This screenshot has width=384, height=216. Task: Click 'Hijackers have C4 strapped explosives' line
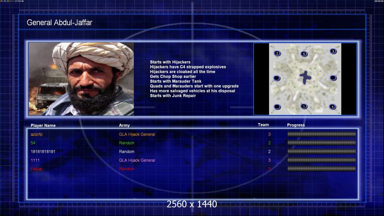188,67
